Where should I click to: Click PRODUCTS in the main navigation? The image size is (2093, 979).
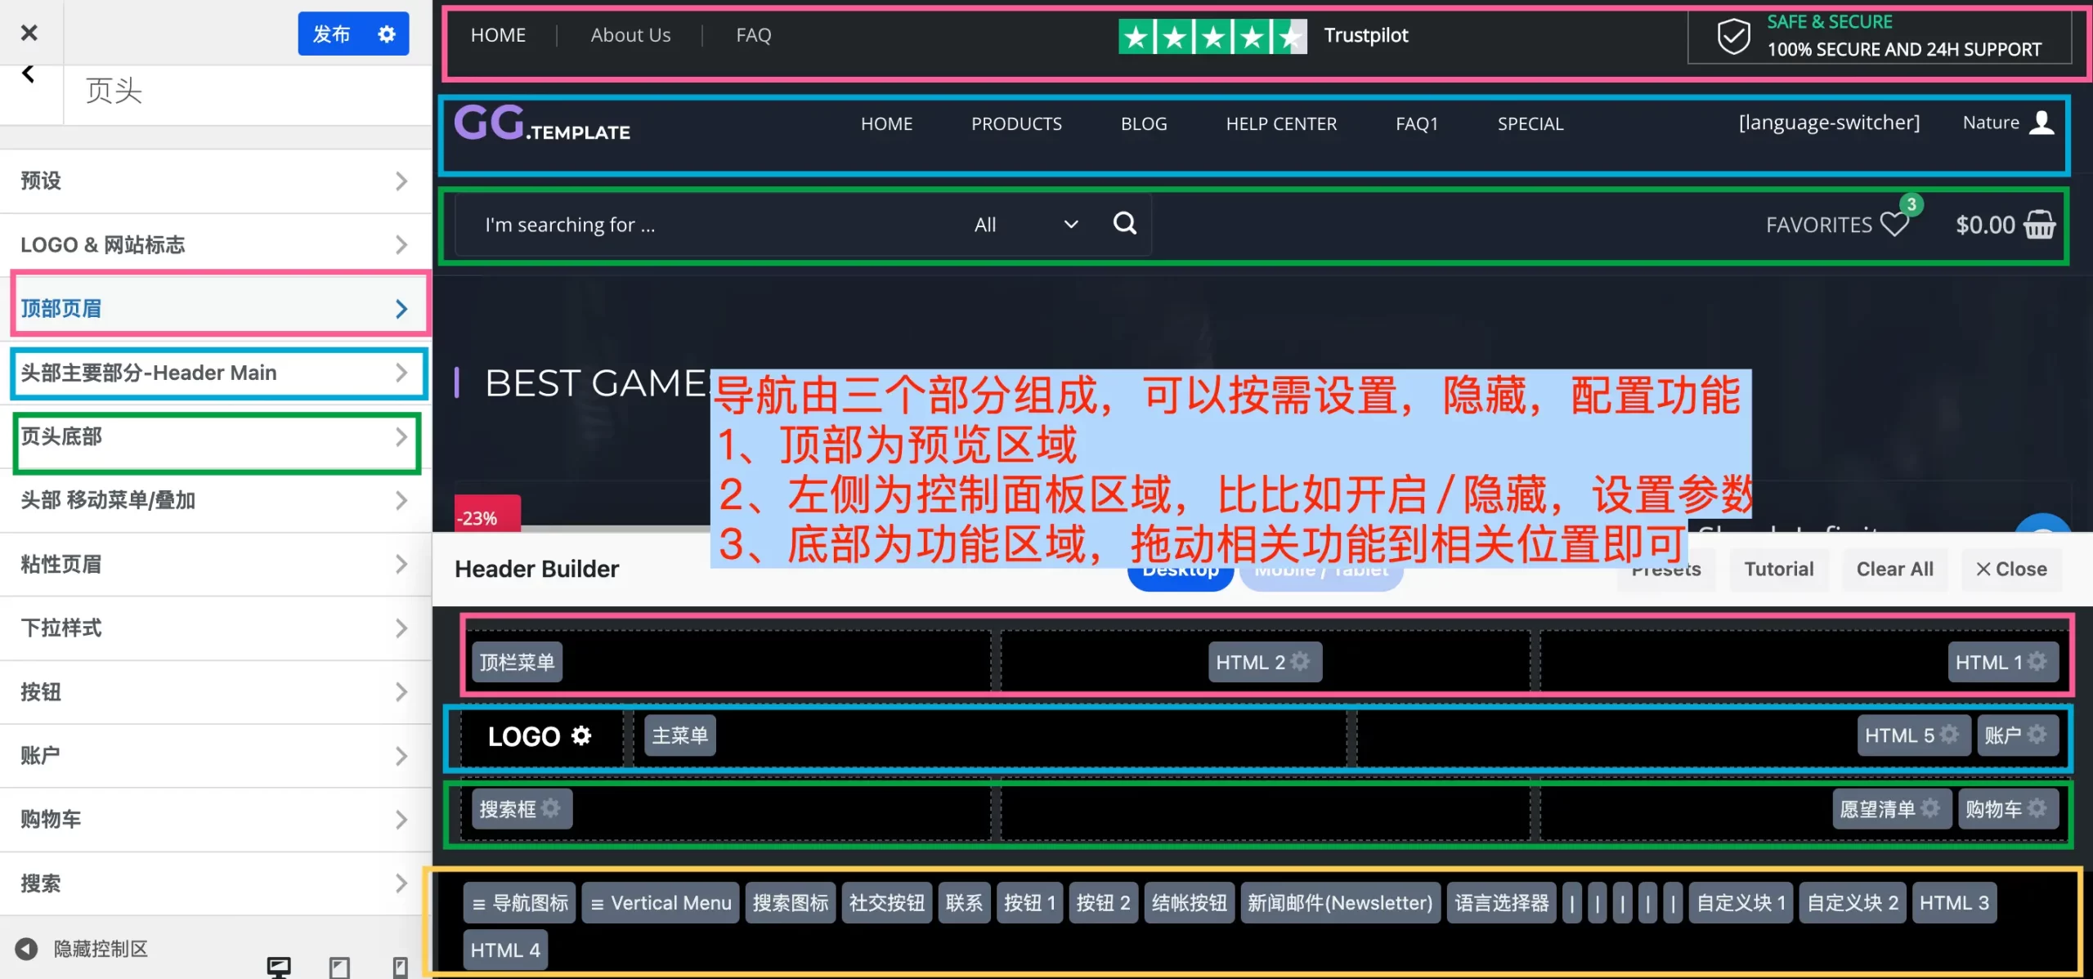coord(1016,124)
